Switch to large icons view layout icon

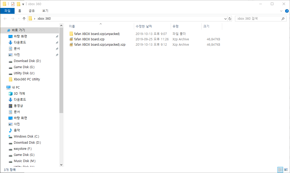point(286,169)
